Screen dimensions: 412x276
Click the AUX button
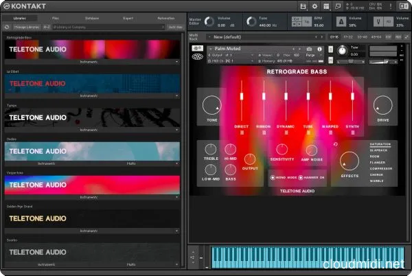click(x=398, y=37)
